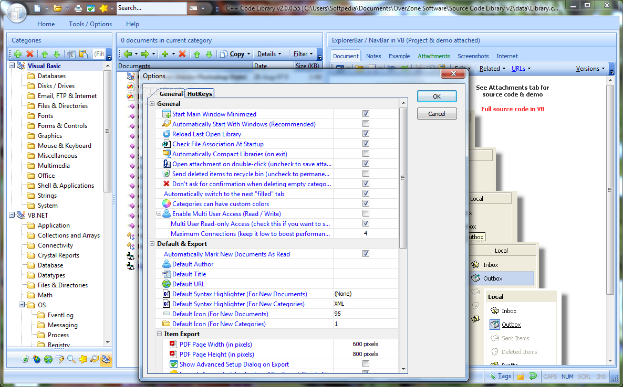Open the Details dropdown menu

tap(269, 54)
